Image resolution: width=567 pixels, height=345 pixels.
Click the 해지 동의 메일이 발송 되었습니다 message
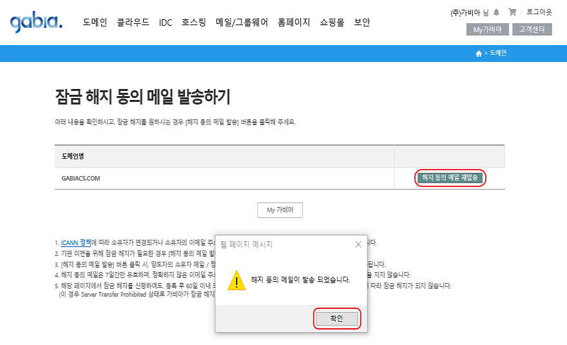pos(300,280)
